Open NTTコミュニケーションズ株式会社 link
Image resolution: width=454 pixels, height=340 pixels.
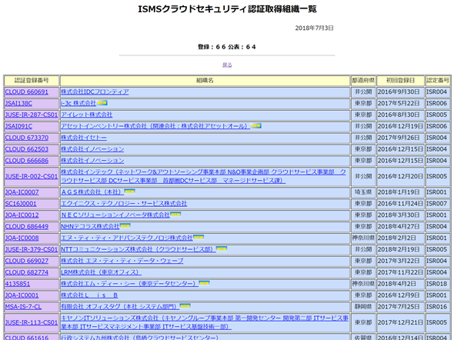138,249
